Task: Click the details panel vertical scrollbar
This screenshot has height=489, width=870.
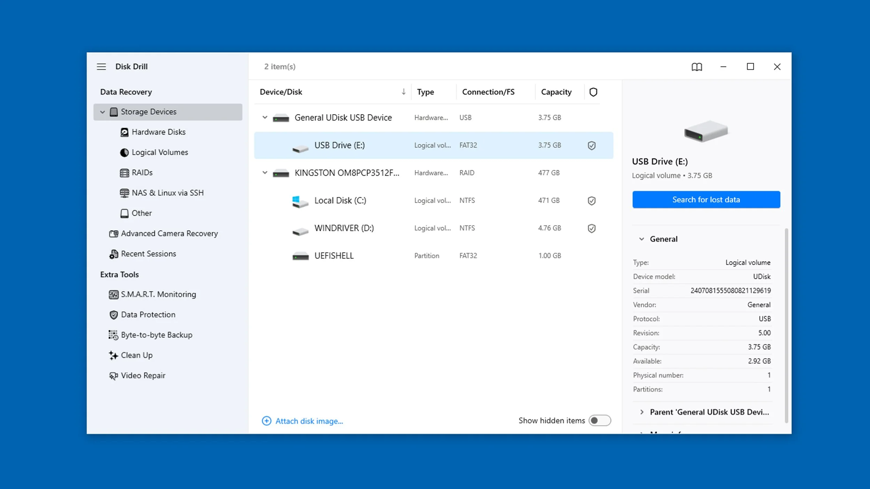Action: click(x=786, y=325)
